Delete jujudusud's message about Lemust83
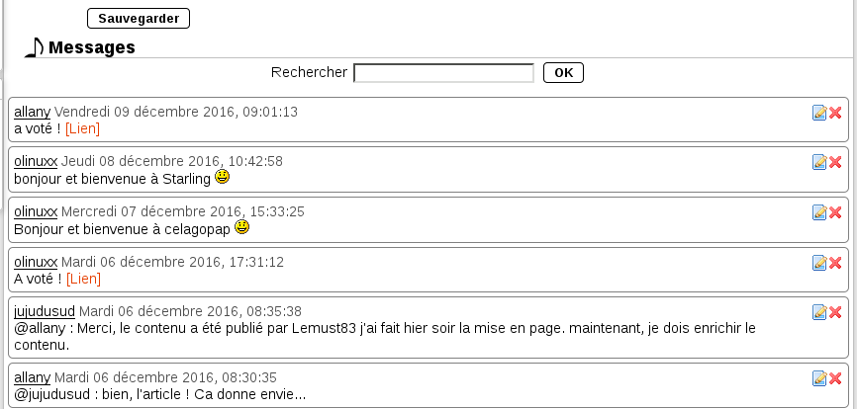The image size is (857, 409). pos(835,312)
